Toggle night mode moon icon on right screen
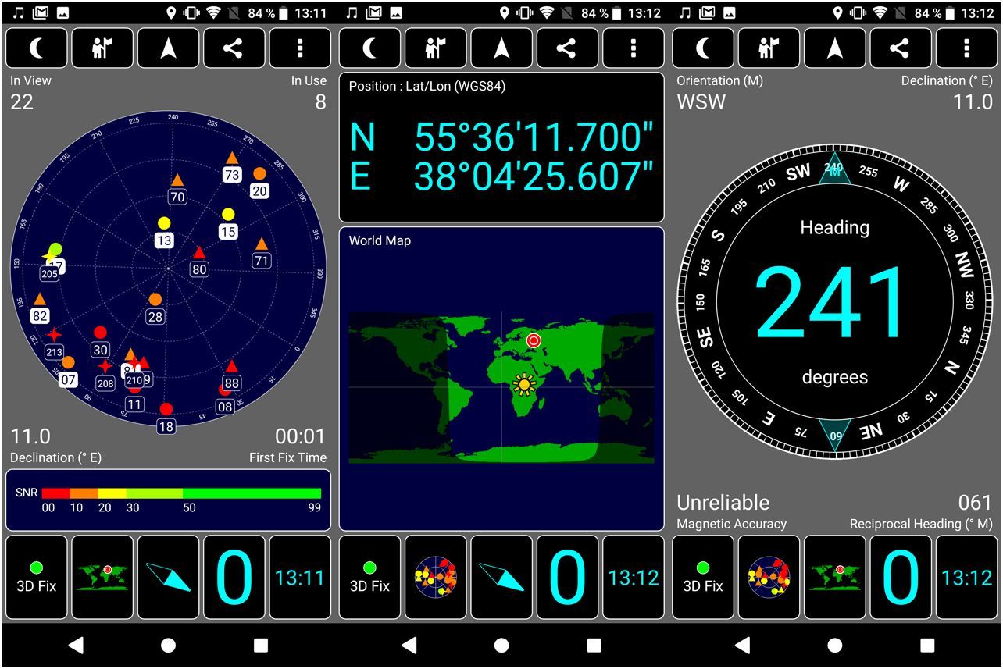 click(704, 48)
